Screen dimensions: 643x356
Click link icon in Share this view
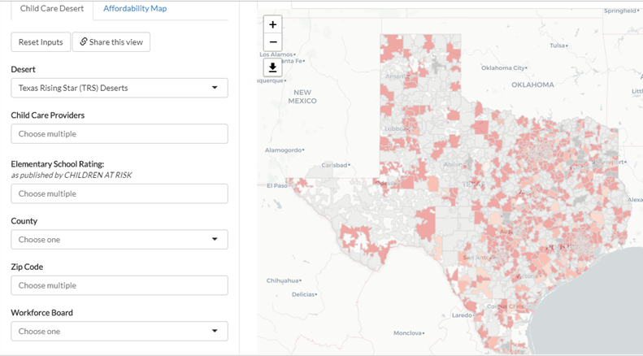coord(84,42)
